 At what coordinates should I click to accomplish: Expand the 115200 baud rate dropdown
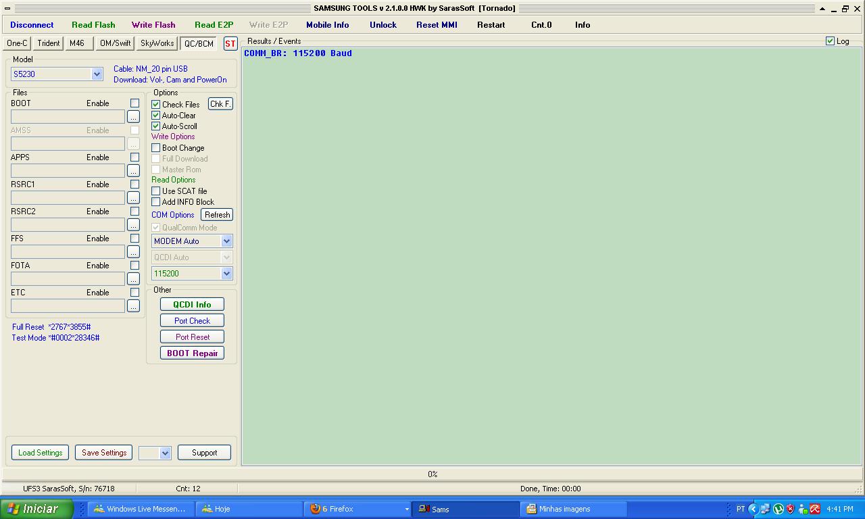[x=226, y=274]
